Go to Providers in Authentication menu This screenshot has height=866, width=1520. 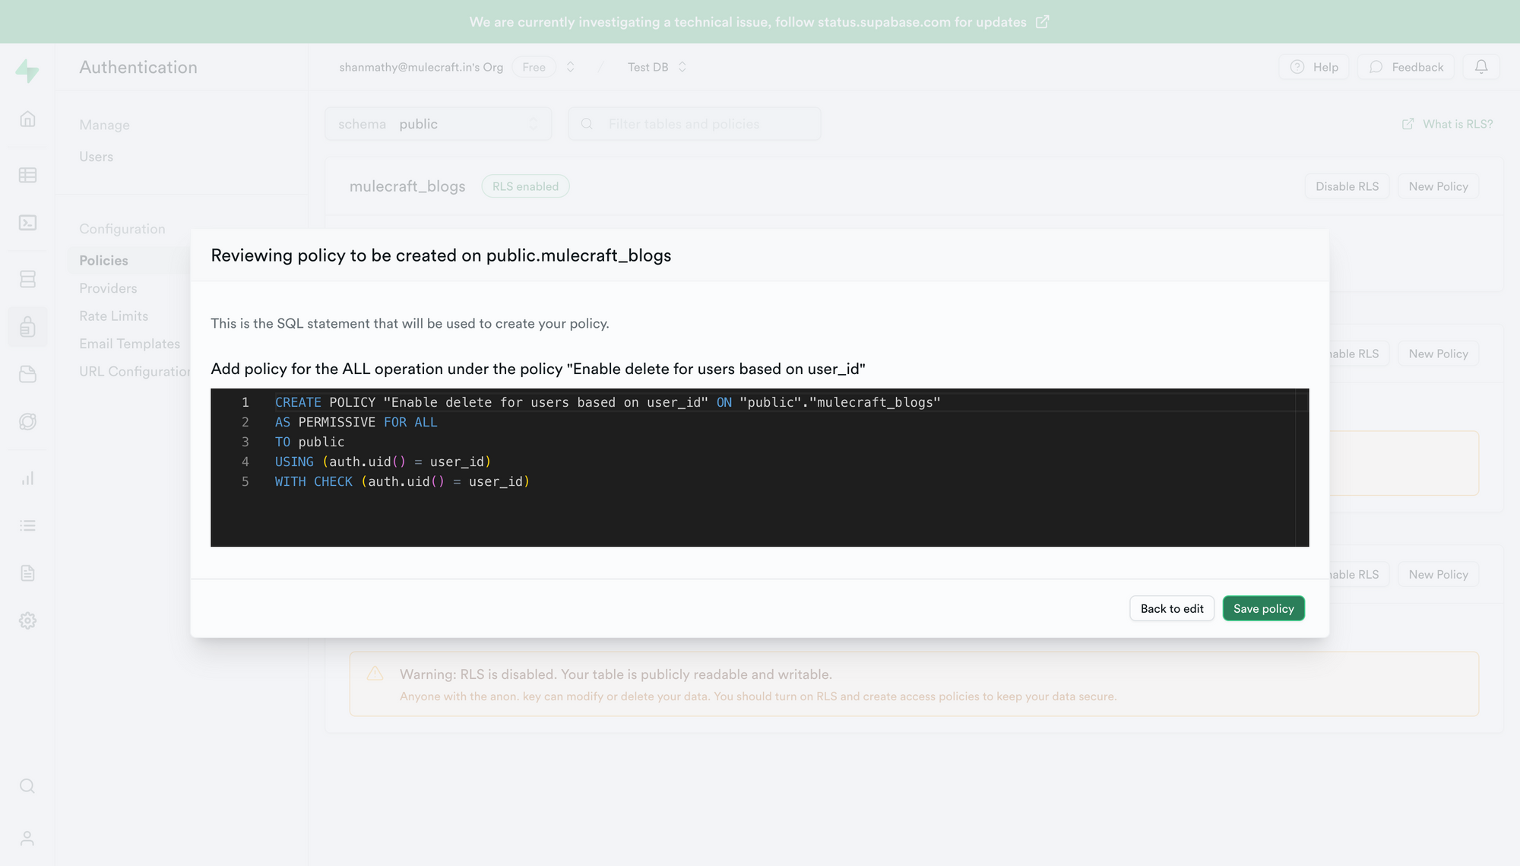point(108,288)
